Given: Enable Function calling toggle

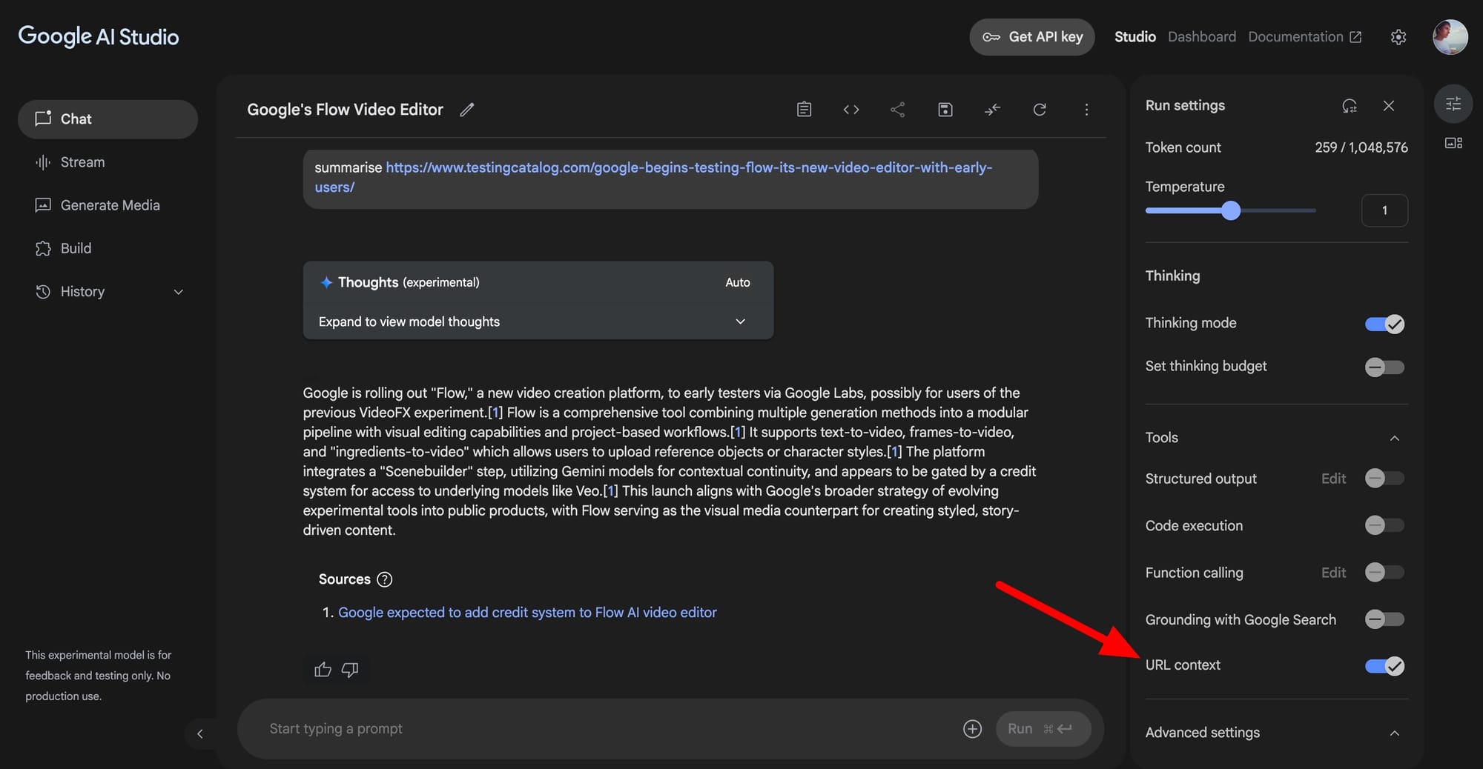Looking at the screenshot, I should [x=1384, y=573].
